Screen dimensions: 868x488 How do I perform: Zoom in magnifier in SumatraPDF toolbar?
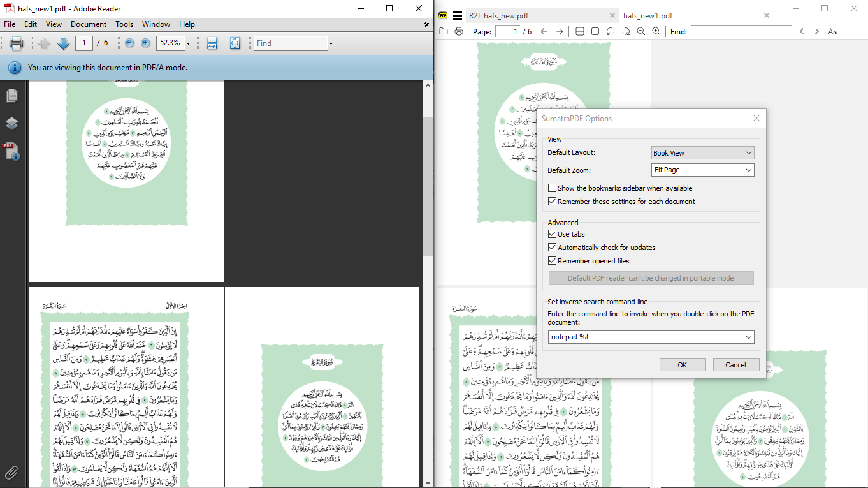[x=656, y=31]
